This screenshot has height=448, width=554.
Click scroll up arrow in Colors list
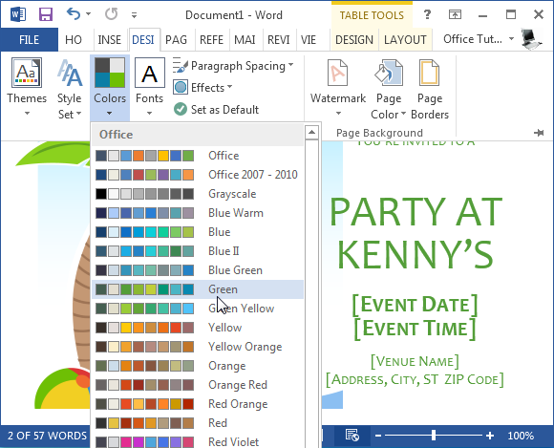pyautogui.click(x=311, y=133)
